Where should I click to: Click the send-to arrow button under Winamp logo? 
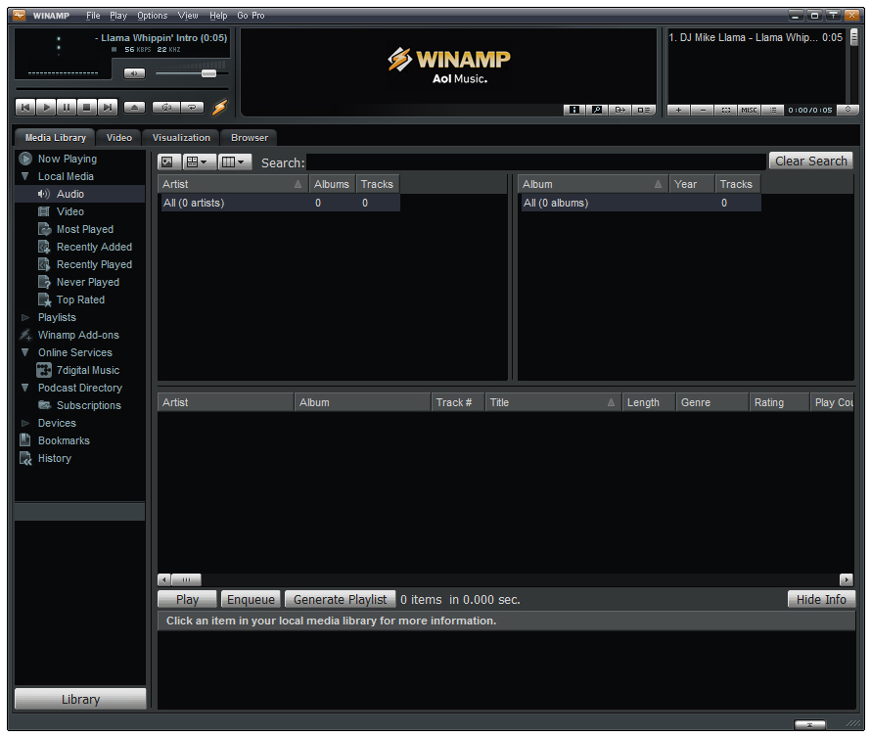click(x=620, y=110)
